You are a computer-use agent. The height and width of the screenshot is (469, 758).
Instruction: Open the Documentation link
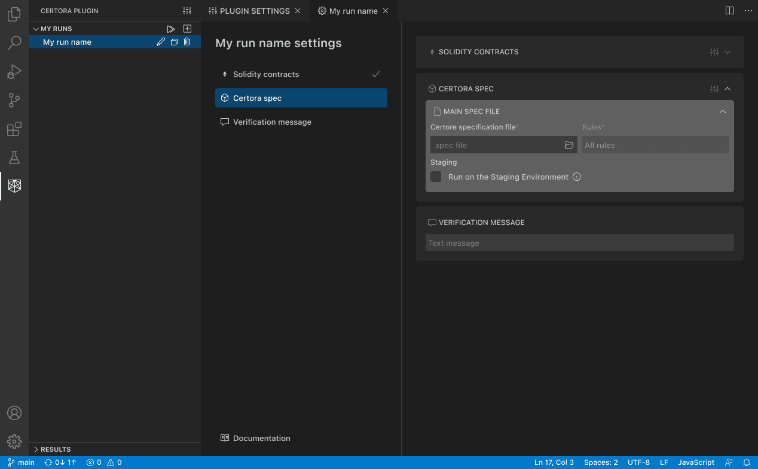[255, 438]
